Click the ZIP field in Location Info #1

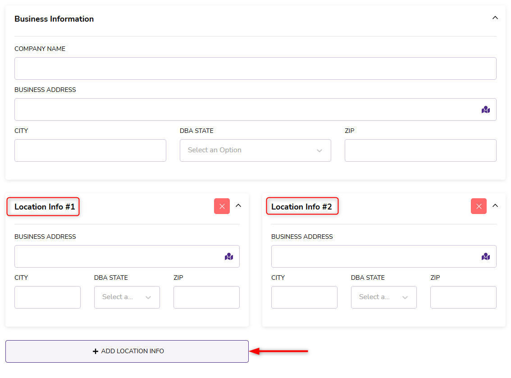point(206,297)
